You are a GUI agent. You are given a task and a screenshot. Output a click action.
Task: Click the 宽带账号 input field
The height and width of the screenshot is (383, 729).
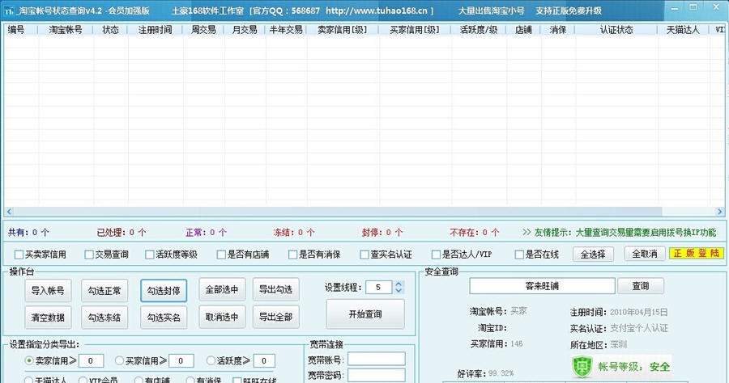377,359
